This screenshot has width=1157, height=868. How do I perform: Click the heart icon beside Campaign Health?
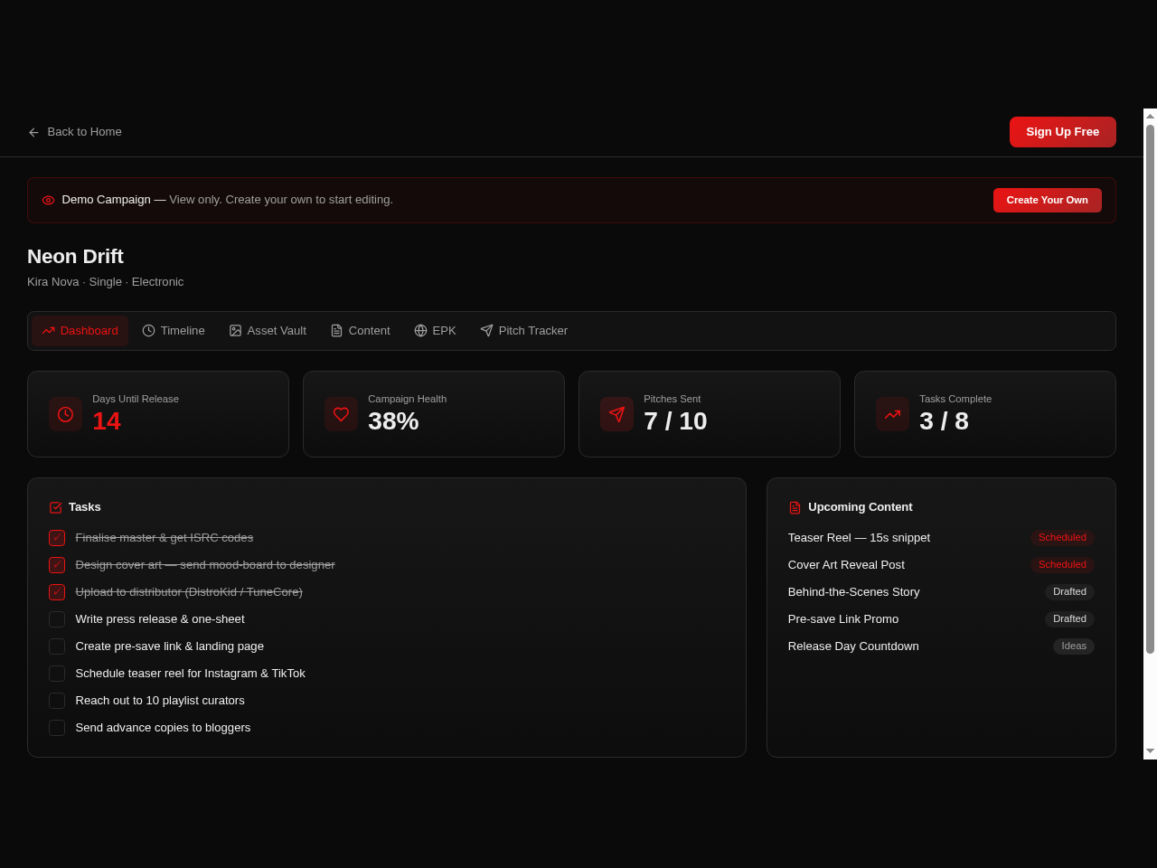tap(341, 414)
